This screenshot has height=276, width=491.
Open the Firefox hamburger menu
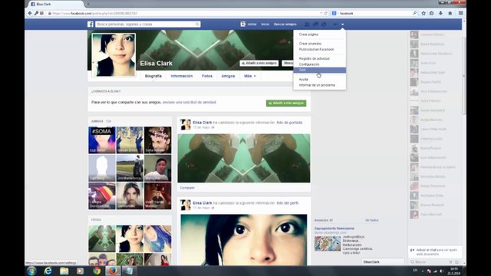[460, 13]
